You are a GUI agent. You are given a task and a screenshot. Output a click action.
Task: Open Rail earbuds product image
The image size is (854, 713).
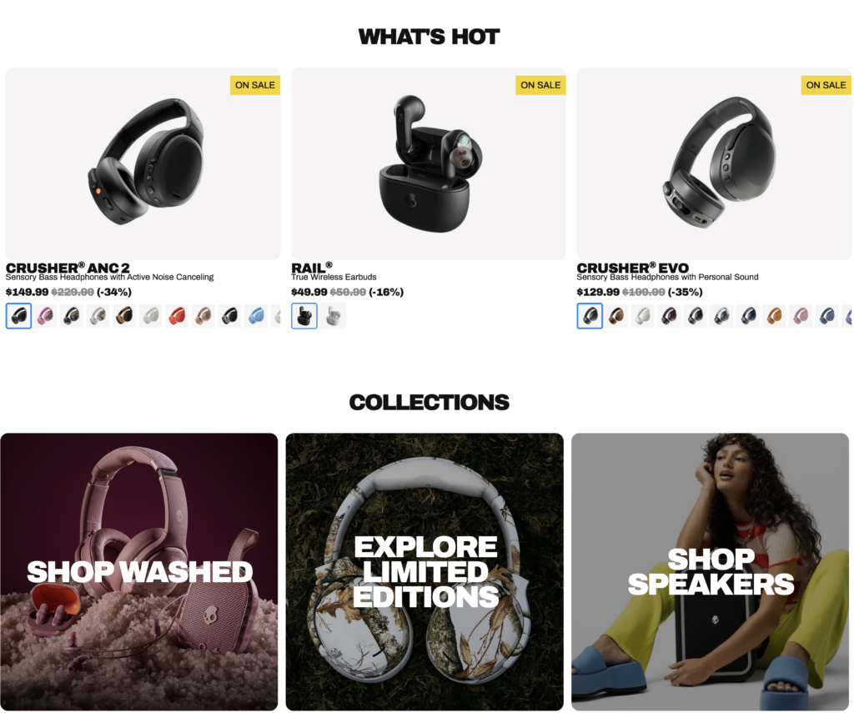pos(428,163)
